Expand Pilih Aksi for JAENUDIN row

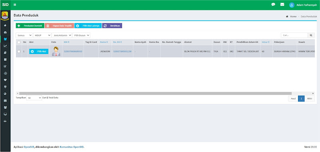39,52
